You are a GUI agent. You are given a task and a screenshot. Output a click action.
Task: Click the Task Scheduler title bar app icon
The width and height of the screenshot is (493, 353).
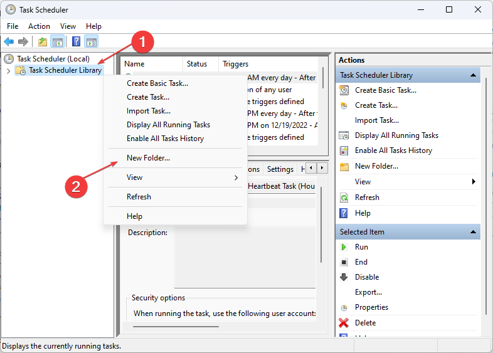pos(11,10)
